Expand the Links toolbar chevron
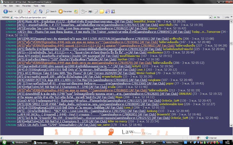Viewport: 233px width, 145px height. (231, 17)
